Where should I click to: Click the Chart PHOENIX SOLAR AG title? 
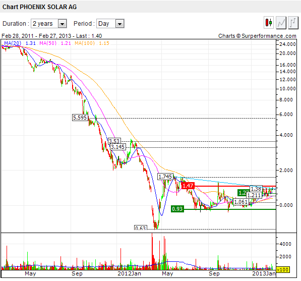39,7
